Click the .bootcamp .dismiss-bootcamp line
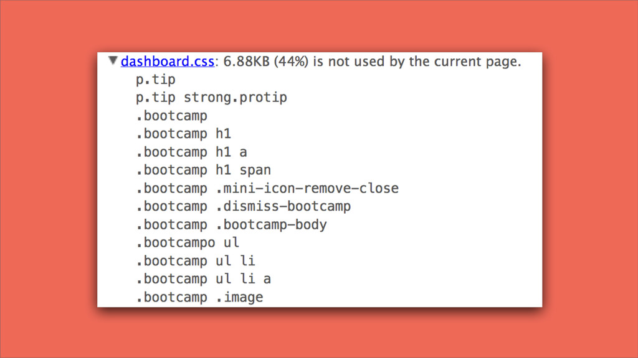The image size is (638, 358). (243, 206)
